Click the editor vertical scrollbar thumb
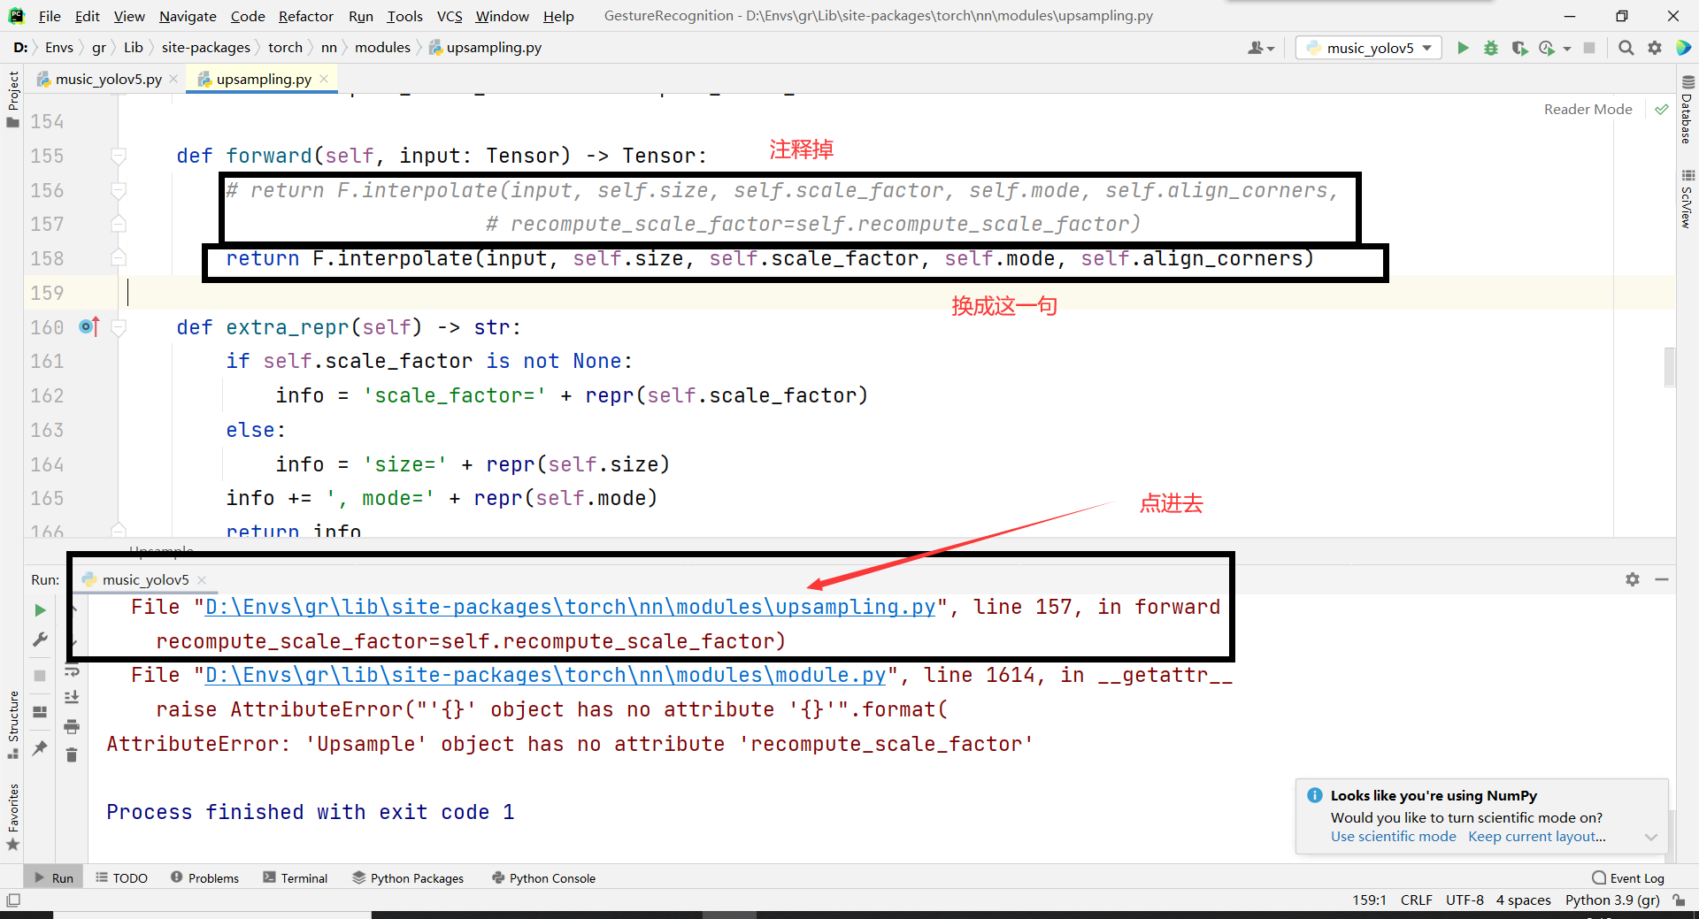The width and height of the screenshot is (1699, 919). click(x=1669, y=367)
